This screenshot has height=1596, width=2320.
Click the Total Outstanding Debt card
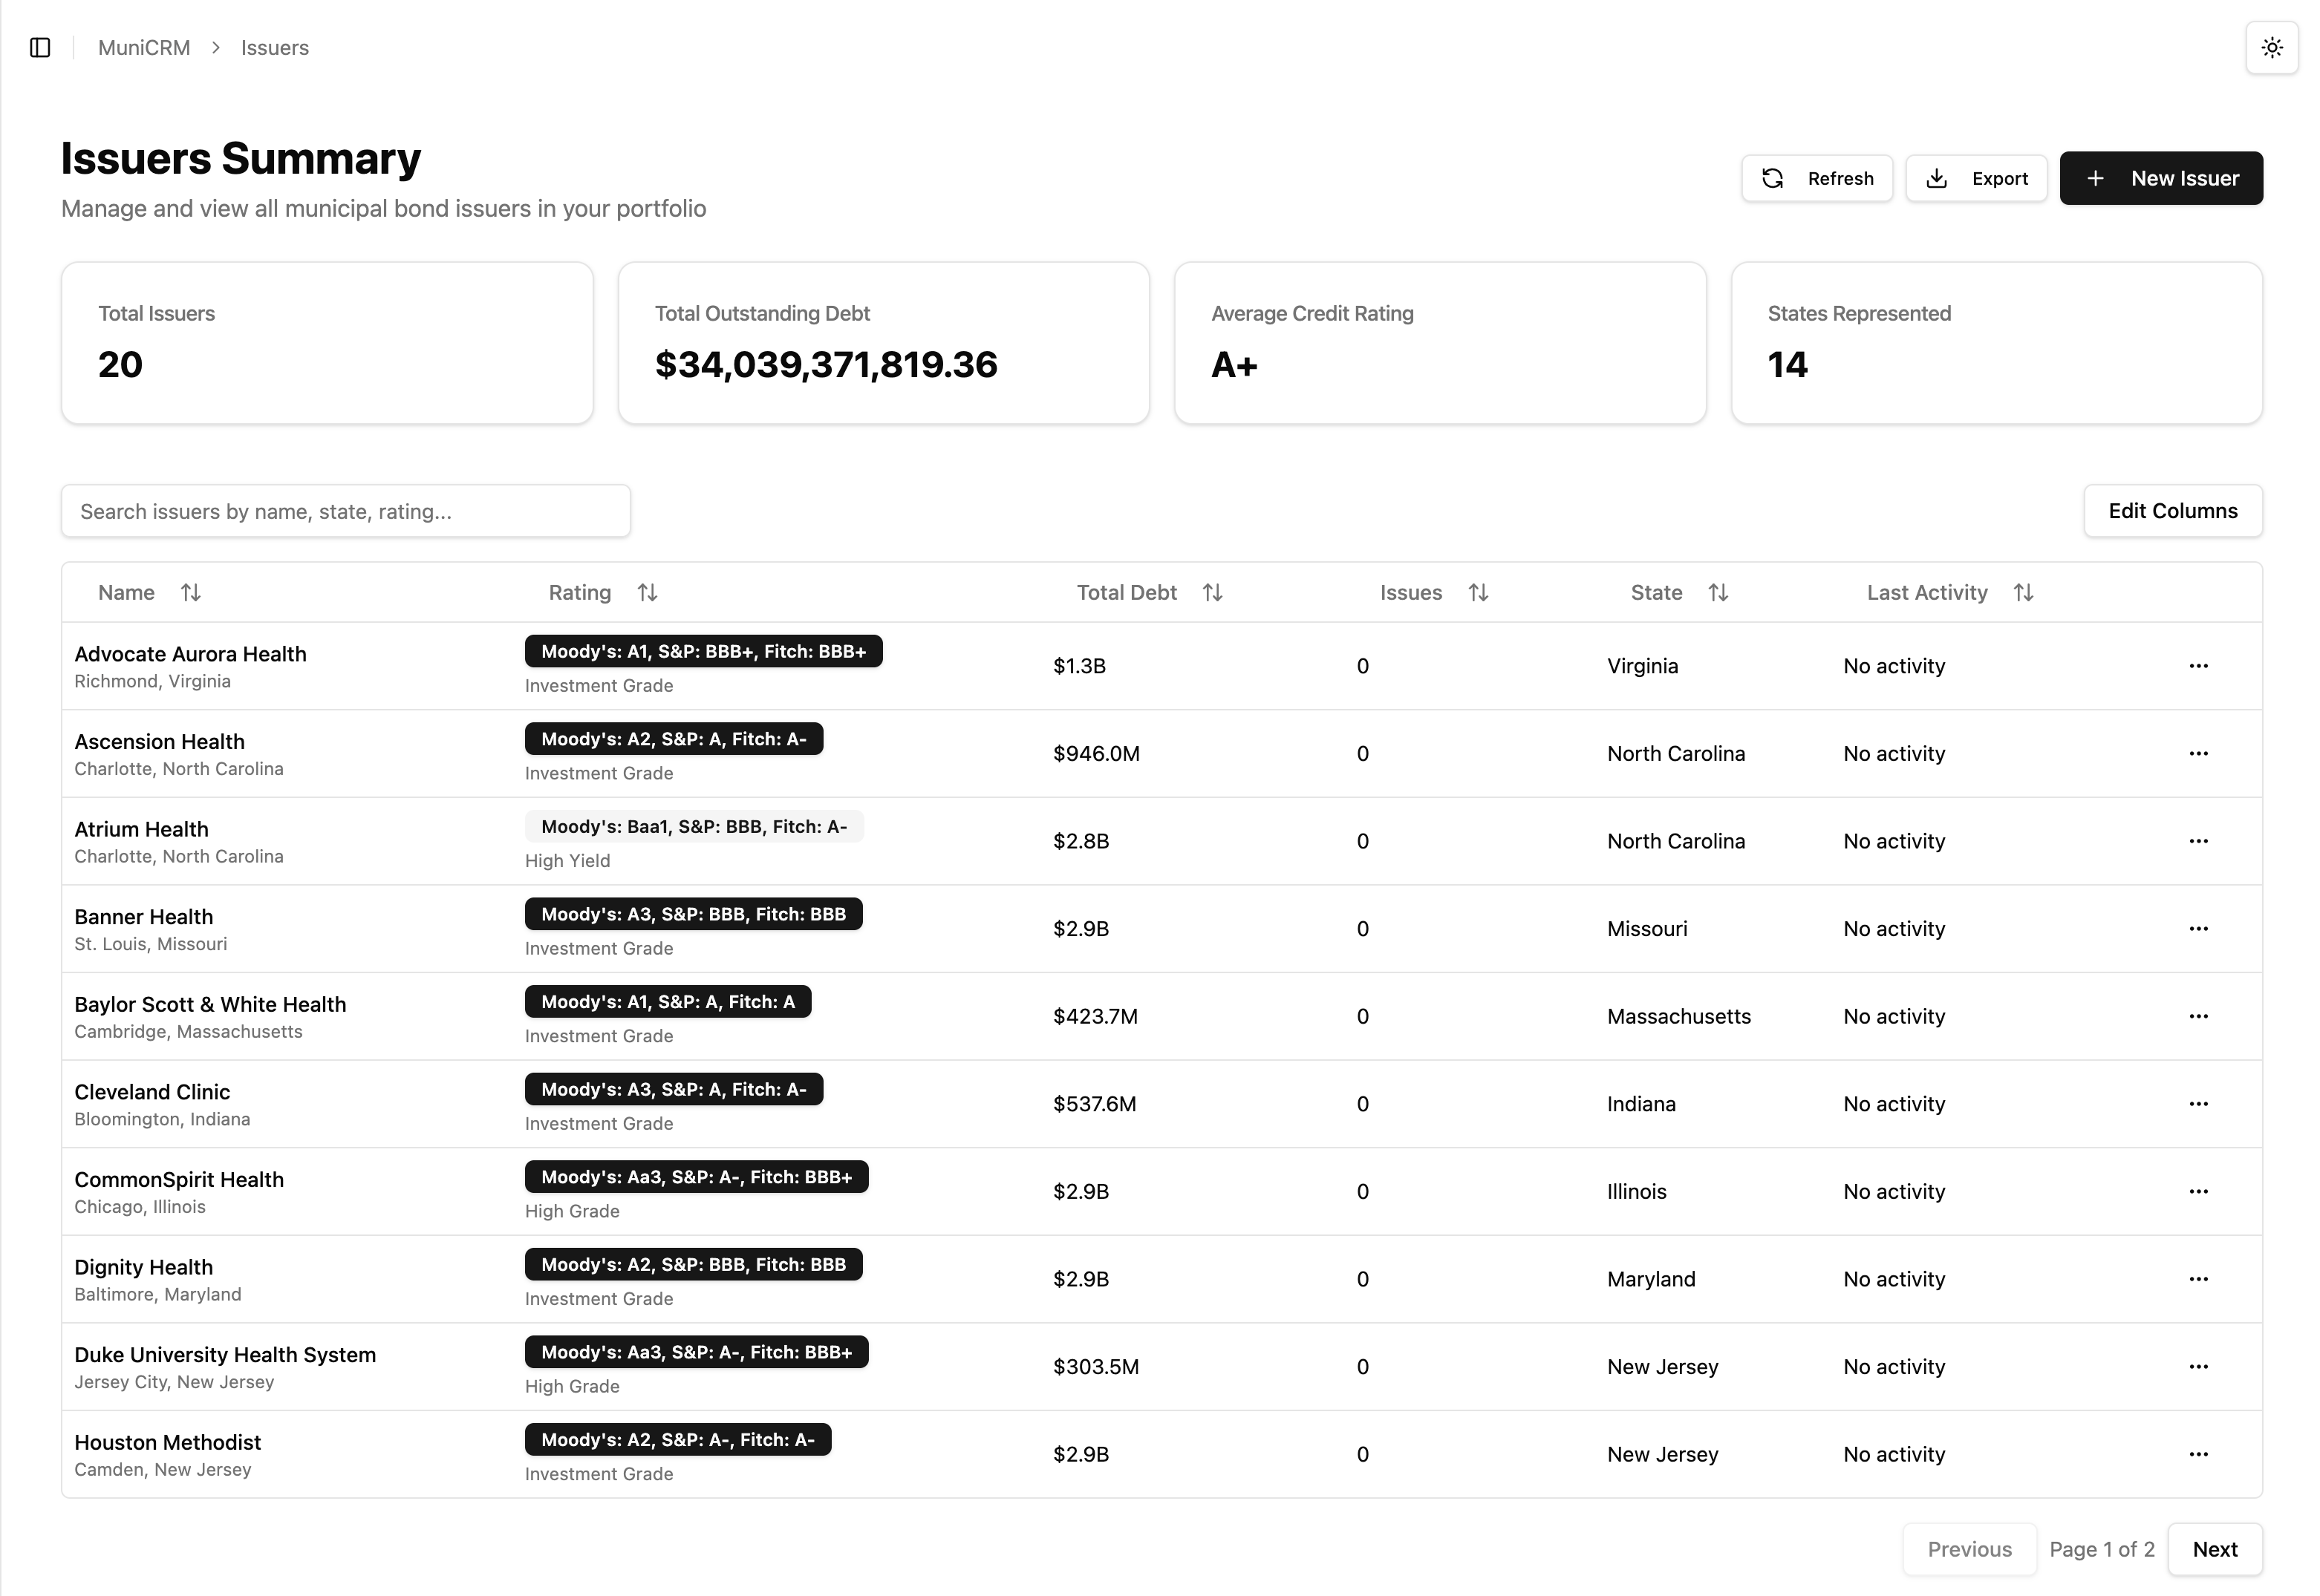(x=884, y=343)
